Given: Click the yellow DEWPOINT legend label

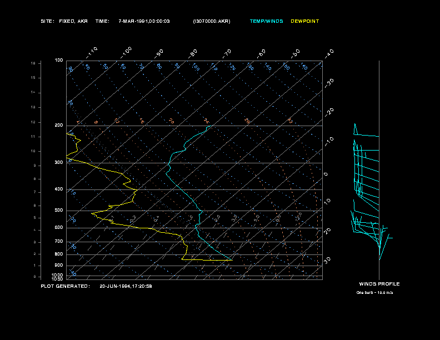Looking at the screenshot, I should click(x=305, y=21).
